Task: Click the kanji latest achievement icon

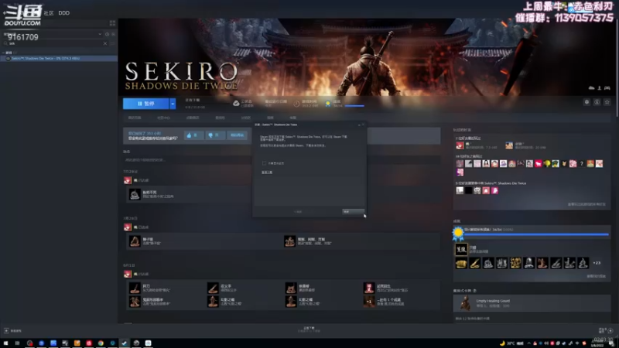Action: pos(461,249)
